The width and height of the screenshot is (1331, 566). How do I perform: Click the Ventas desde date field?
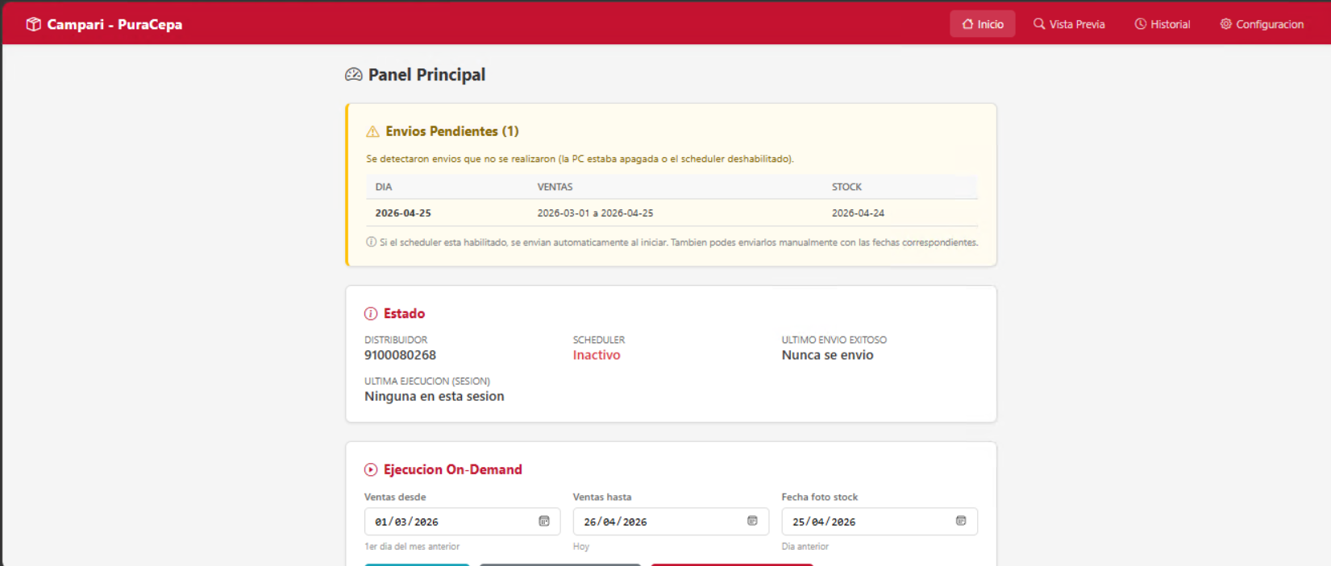(x=462, y=521)
